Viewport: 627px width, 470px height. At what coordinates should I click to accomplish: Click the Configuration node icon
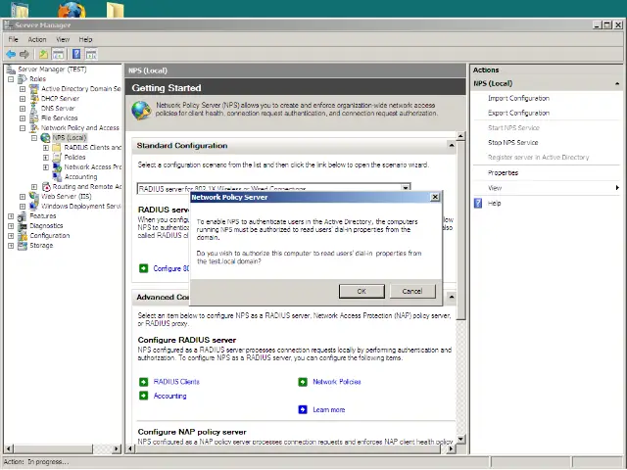pyautogui.click(x=23, y=235)
